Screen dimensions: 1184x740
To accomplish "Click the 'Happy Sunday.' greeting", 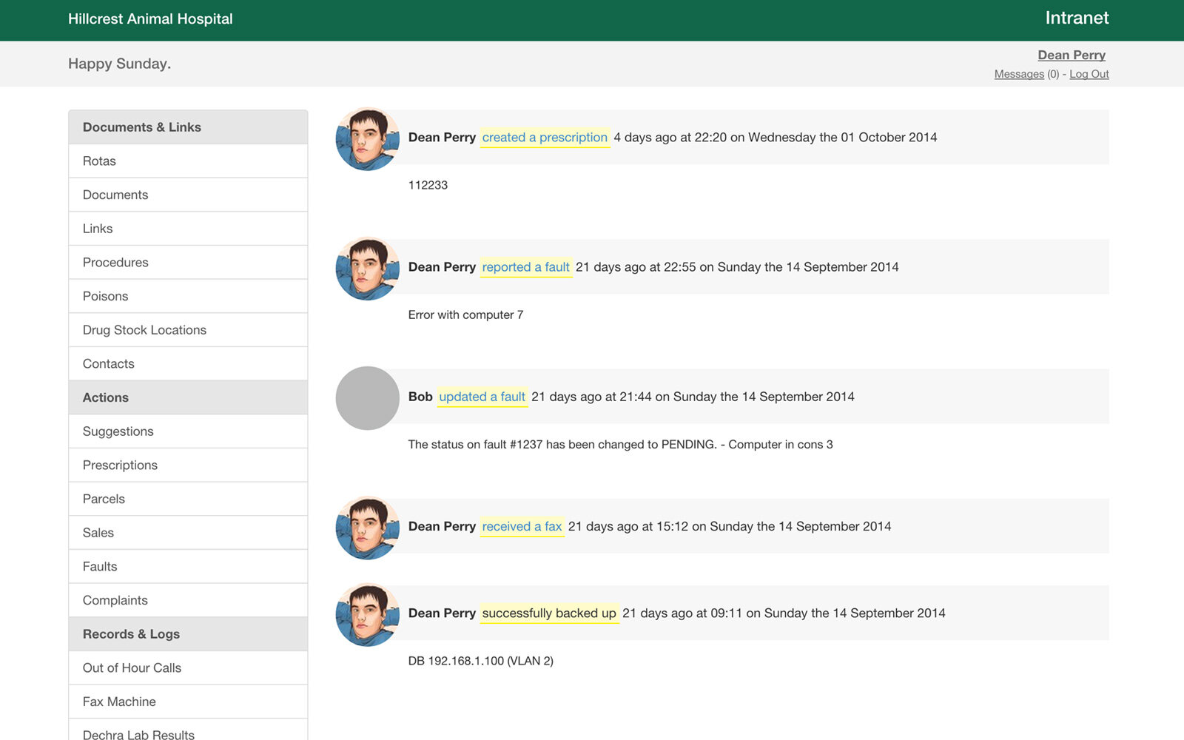I will (x=119, y=64).
